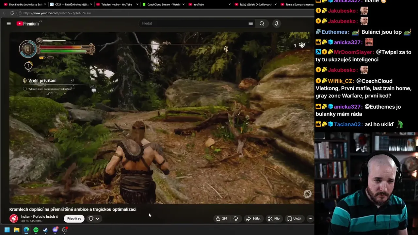The height and width of the screenshot is (235, 418).
Task: Click 'asi ho uklid' chat message
Action: pyautogui.click(x=379, y=124)
